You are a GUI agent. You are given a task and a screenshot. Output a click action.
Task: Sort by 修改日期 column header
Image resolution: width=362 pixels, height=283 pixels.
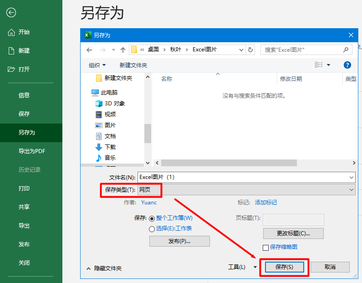pyautogui.click(x=291, y=79)
